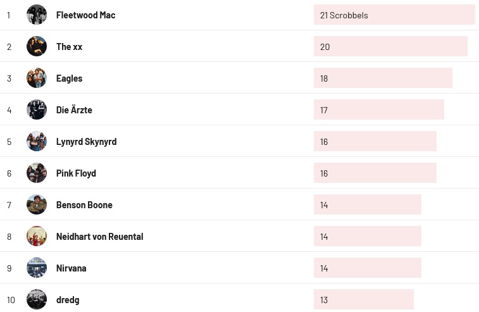Open Fleetwood Mac artist link
The image size is (479, 312).
[x=85, y=15]
